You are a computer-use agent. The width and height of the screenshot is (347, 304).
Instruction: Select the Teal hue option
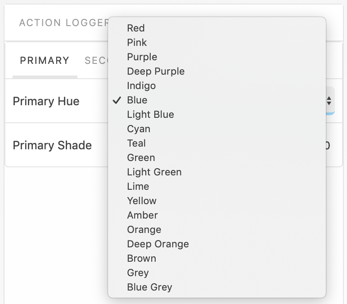136,143
